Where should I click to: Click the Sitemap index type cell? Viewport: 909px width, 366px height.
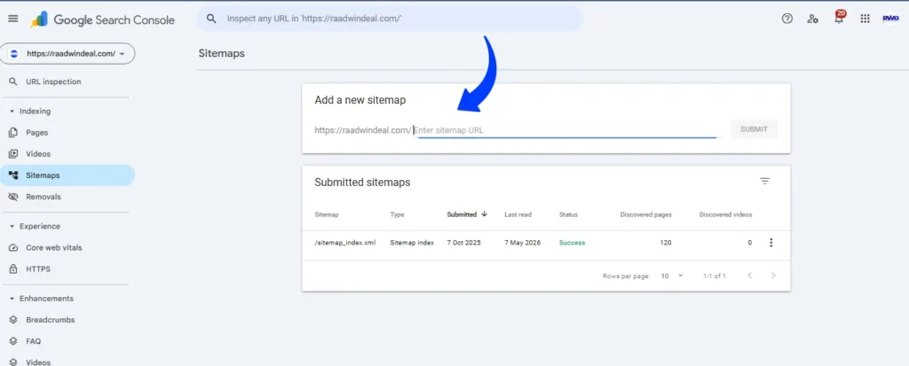click(x=412, y=243)
